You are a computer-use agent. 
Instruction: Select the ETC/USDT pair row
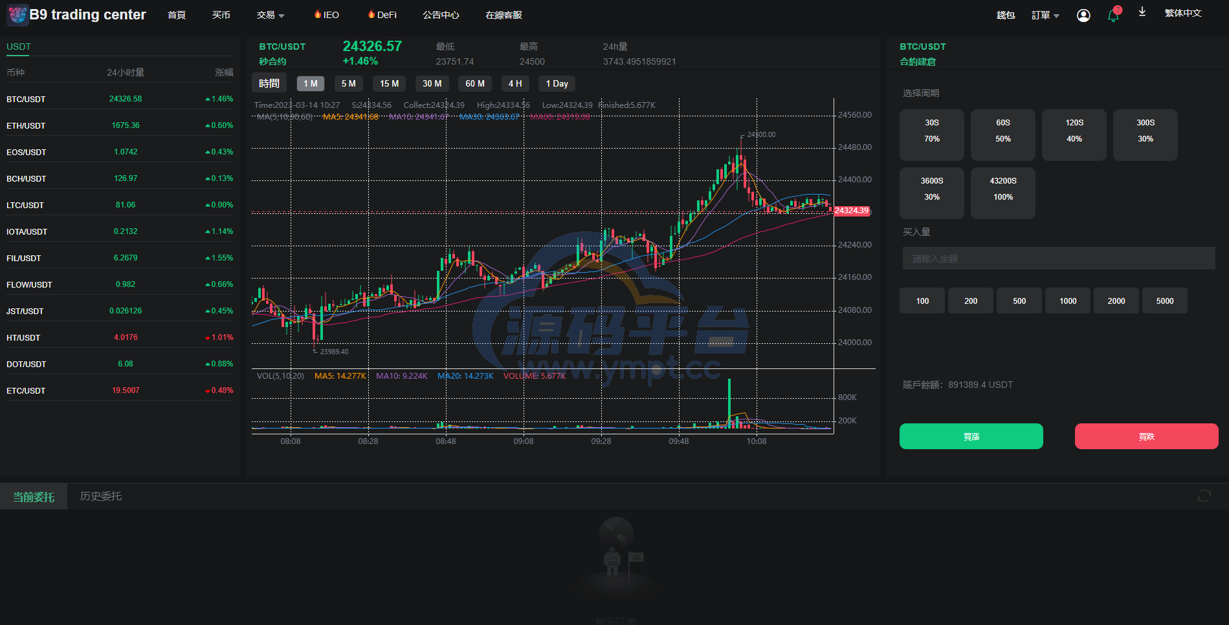pyautogui.click(x=120, y=390)
